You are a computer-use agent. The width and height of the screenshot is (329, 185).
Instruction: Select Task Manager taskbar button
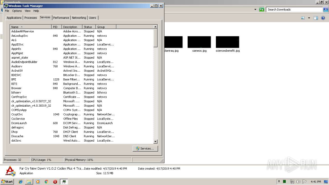coord(64,182)
